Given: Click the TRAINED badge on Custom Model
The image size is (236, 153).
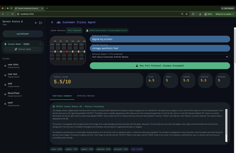Looking at the screenshot, I should coord(26,44).
